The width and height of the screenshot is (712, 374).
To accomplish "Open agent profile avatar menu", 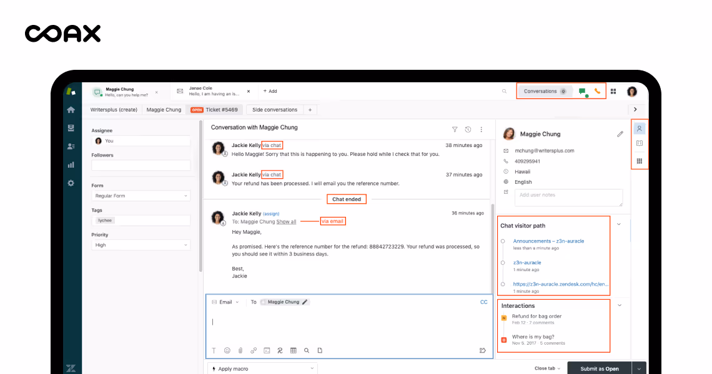I will tap(631, 92).
